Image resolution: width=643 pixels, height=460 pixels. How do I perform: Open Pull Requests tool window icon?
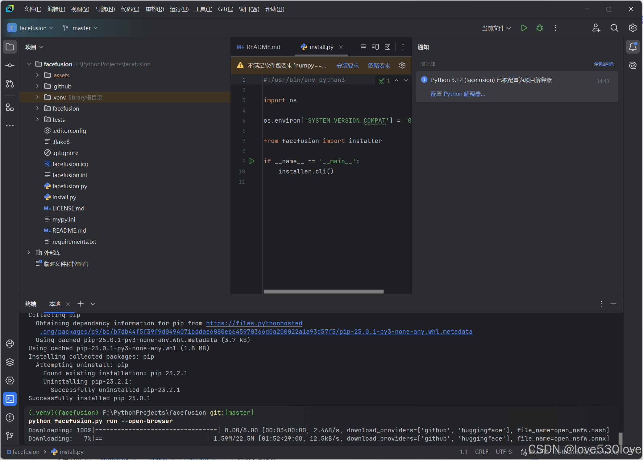click(10, 84)
